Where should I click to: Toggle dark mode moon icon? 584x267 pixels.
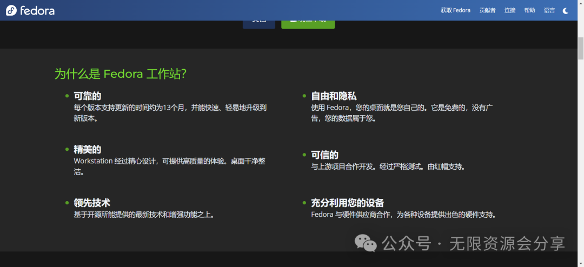tap(566, 10)
